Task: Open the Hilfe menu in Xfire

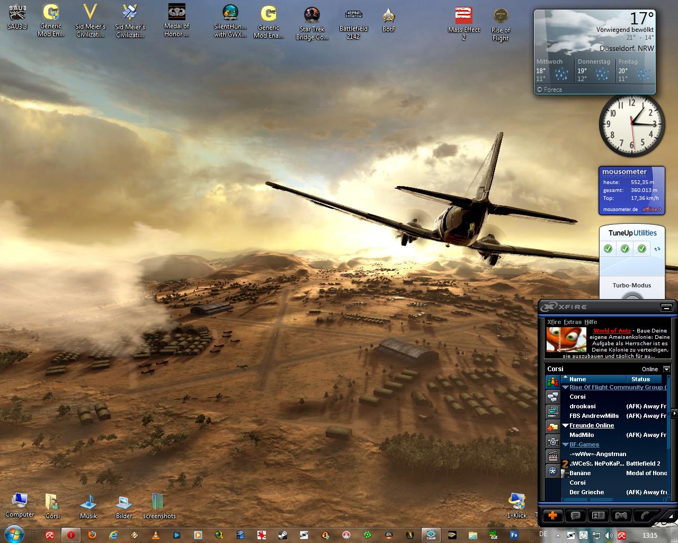Action: 591,322
